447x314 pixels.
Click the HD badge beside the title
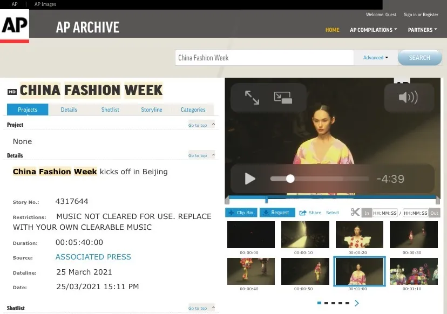(x=12, y=92)
